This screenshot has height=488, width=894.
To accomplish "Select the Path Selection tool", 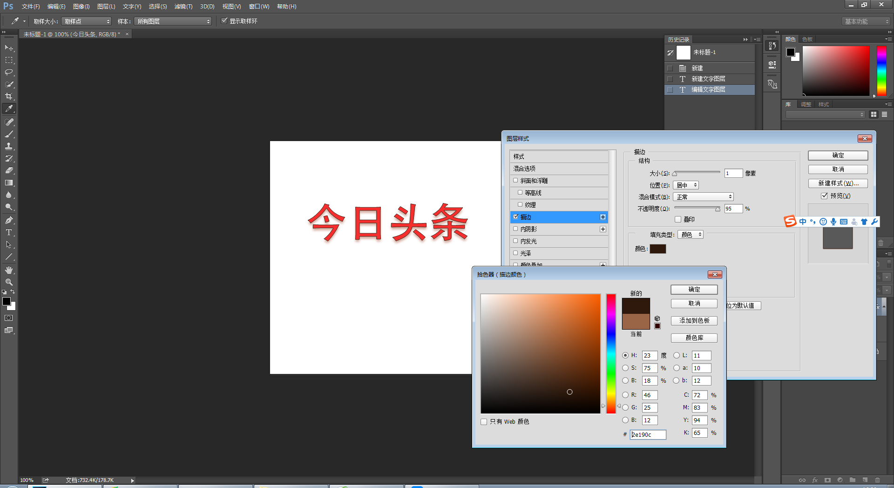I will tap(9, 244).
